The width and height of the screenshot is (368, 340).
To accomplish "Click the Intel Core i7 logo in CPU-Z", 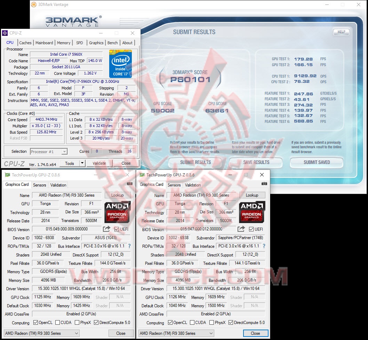I will (120, 64).
